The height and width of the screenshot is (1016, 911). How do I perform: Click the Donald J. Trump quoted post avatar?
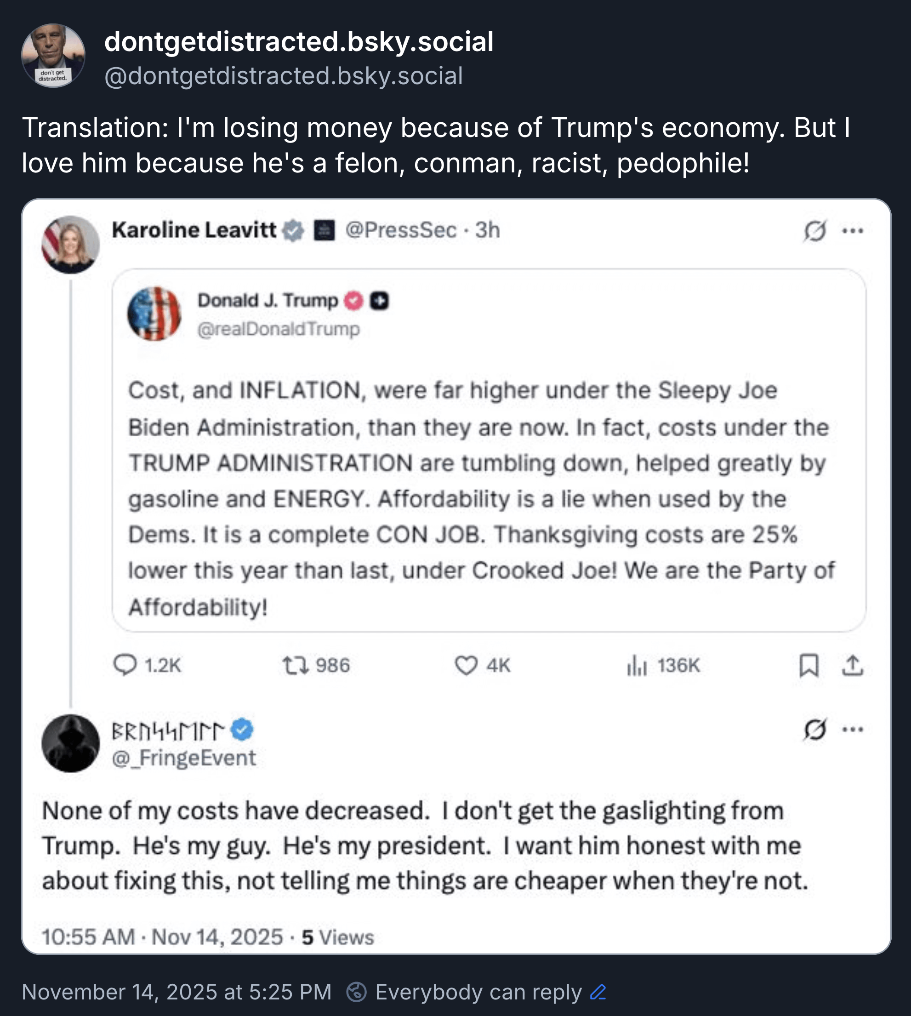pos(154,314)
